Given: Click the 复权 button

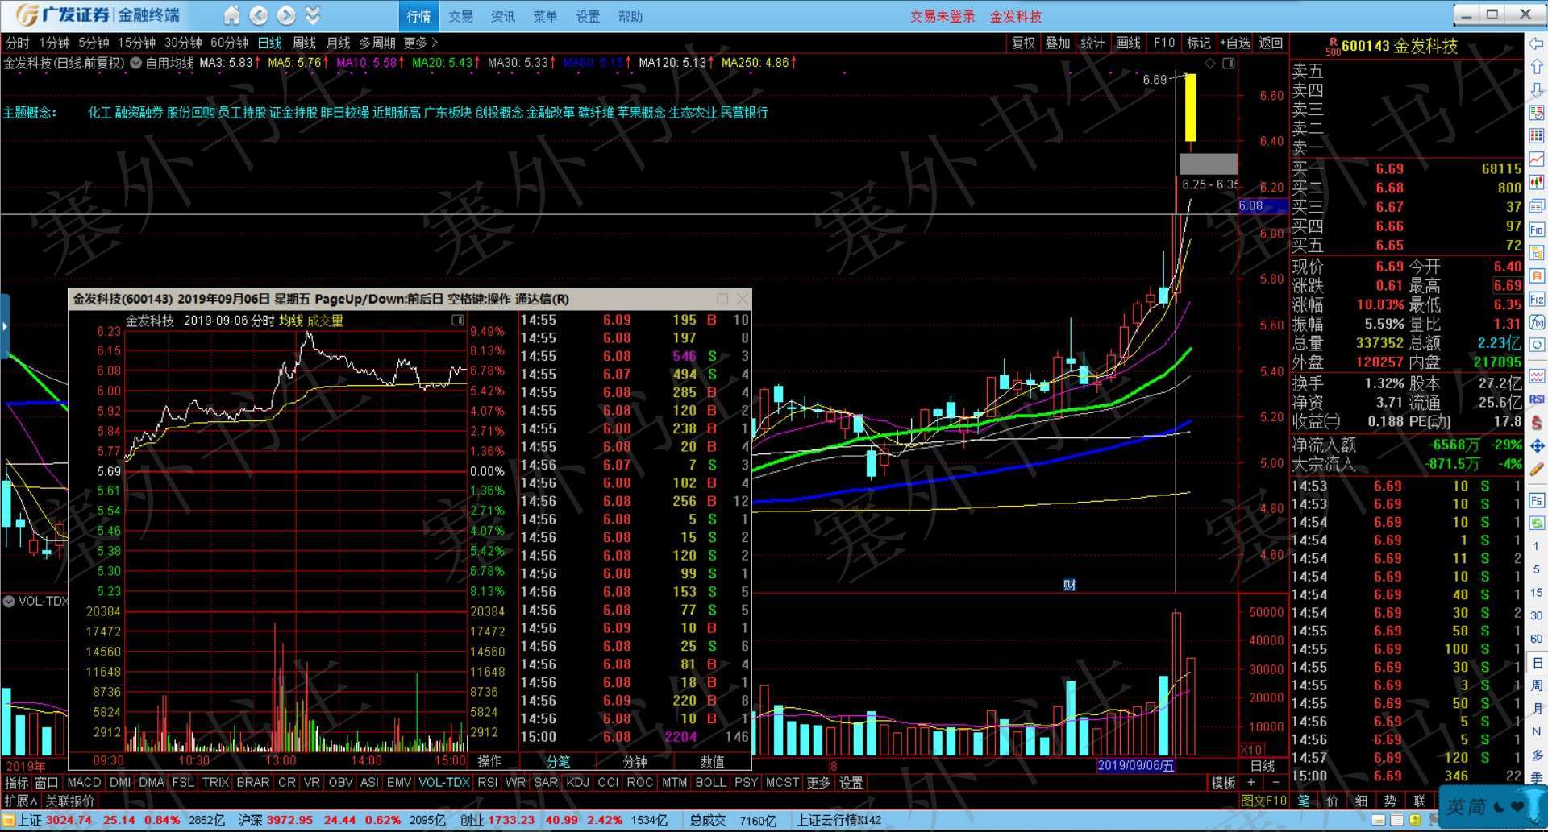Looking at the screenshot, I should click(1023, 43).
